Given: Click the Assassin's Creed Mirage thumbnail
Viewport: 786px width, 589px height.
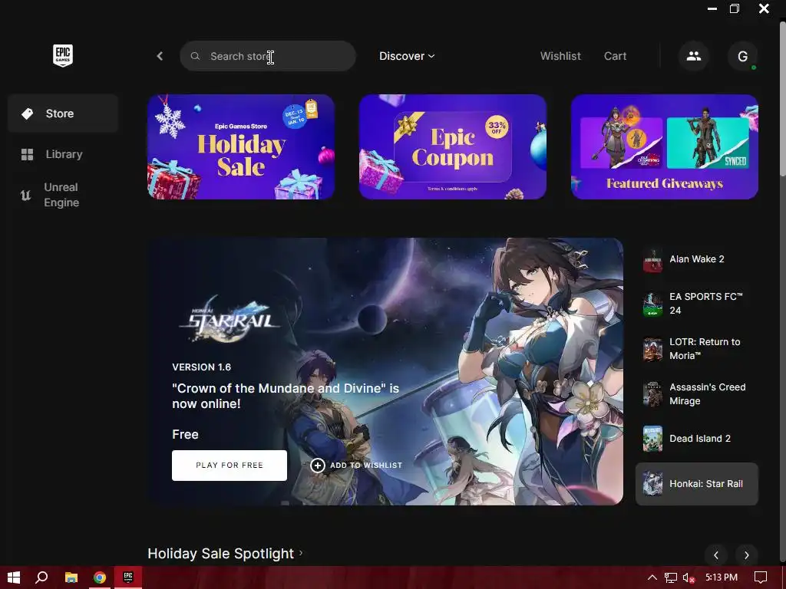Looking at the screenshot, I should [x=652, y=394].
